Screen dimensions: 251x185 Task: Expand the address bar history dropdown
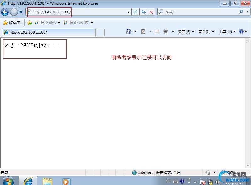point(129,12)
